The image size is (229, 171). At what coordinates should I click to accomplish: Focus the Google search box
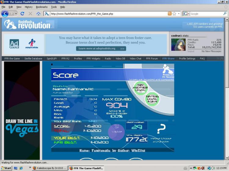click(206, 14)
